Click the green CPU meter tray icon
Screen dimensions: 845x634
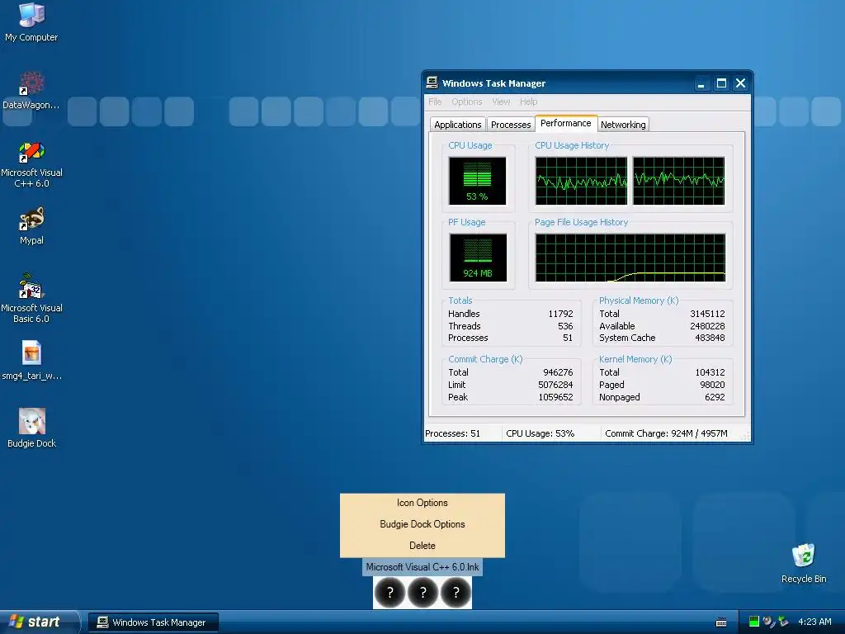(754, 622)
